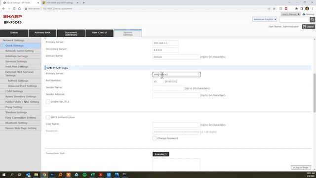Image resolution: width=316 pixels, height=178 pixels.
Task: Jump back using the Top of Page button
Action: (301, 168)
